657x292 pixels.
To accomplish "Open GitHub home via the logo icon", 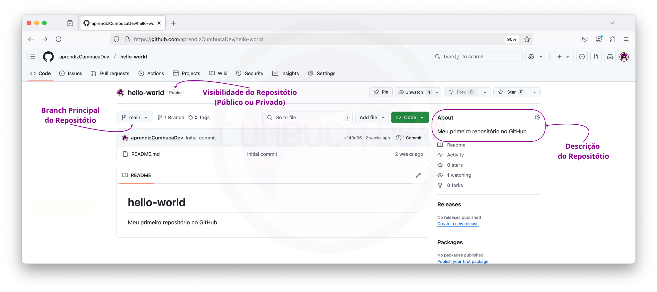I will [x=48, y=56].
